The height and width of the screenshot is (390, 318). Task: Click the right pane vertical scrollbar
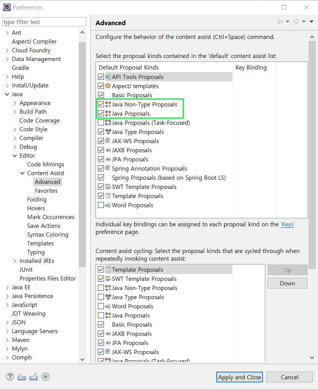click(312, 155)
